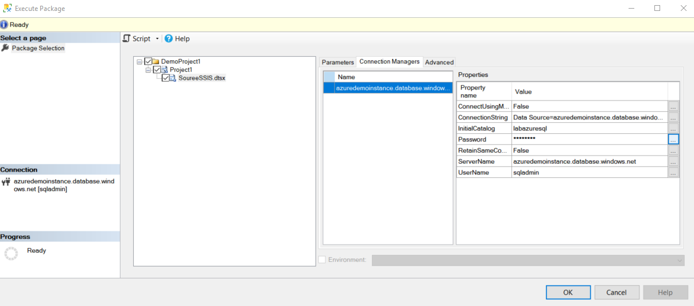694x306 pixels.
Task: Click the Cancel button
Action: [617, 292]
